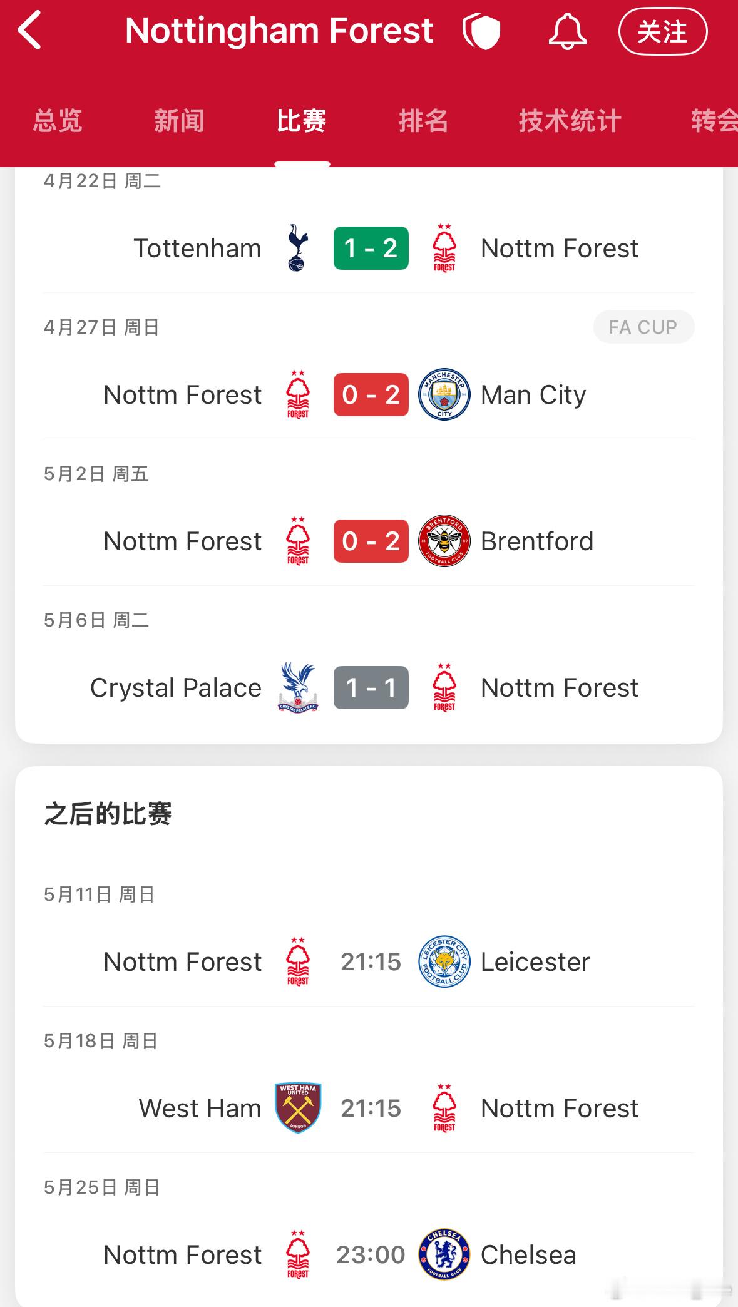Toggle the 关注 follow button
Image resolution: width=738 pixels, height=1307 pixels.
pyautogui.click(x=663, y=31)
